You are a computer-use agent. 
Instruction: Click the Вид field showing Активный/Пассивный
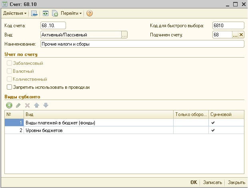tap(81, 35)
